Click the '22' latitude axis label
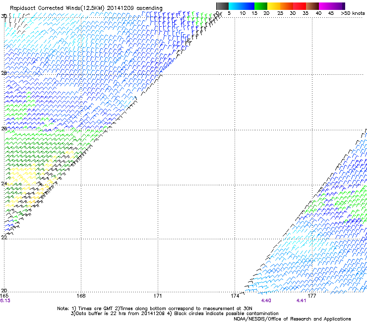Viewport: 367px width, 322px height. tap(4, 237)
